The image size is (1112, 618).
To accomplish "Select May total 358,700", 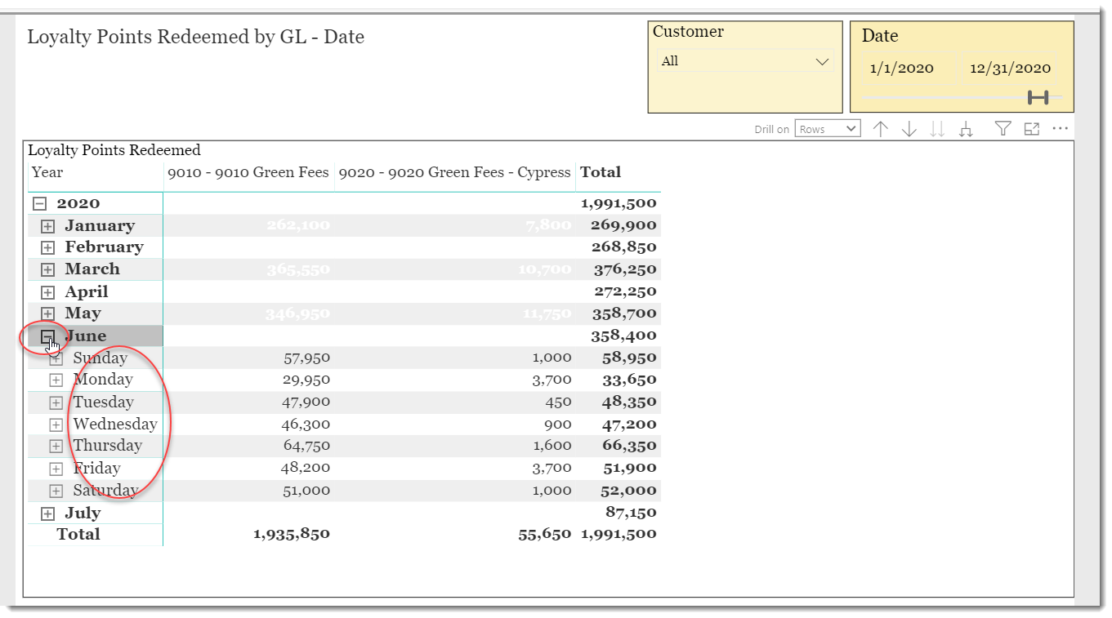I will [x=623, y=313].
